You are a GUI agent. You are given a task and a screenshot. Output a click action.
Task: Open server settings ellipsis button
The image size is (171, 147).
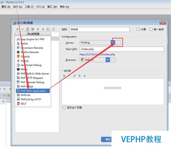tap(118, 43)
